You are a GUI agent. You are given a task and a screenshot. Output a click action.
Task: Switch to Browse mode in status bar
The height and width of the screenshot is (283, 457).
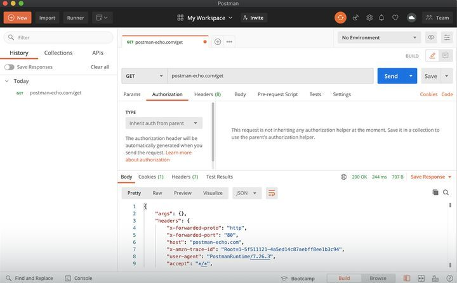[378, 279]
